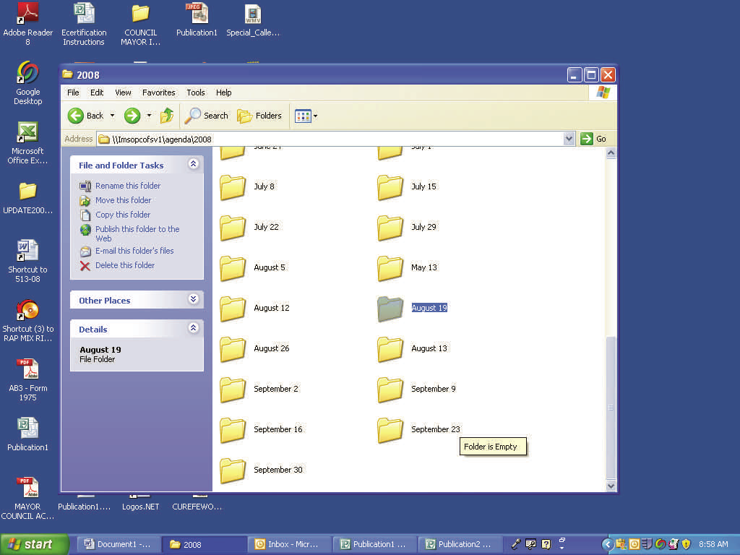This screenshot has height=555, width=740.
Task: Click Publish this folder to the Web
Action: point(137,233)
